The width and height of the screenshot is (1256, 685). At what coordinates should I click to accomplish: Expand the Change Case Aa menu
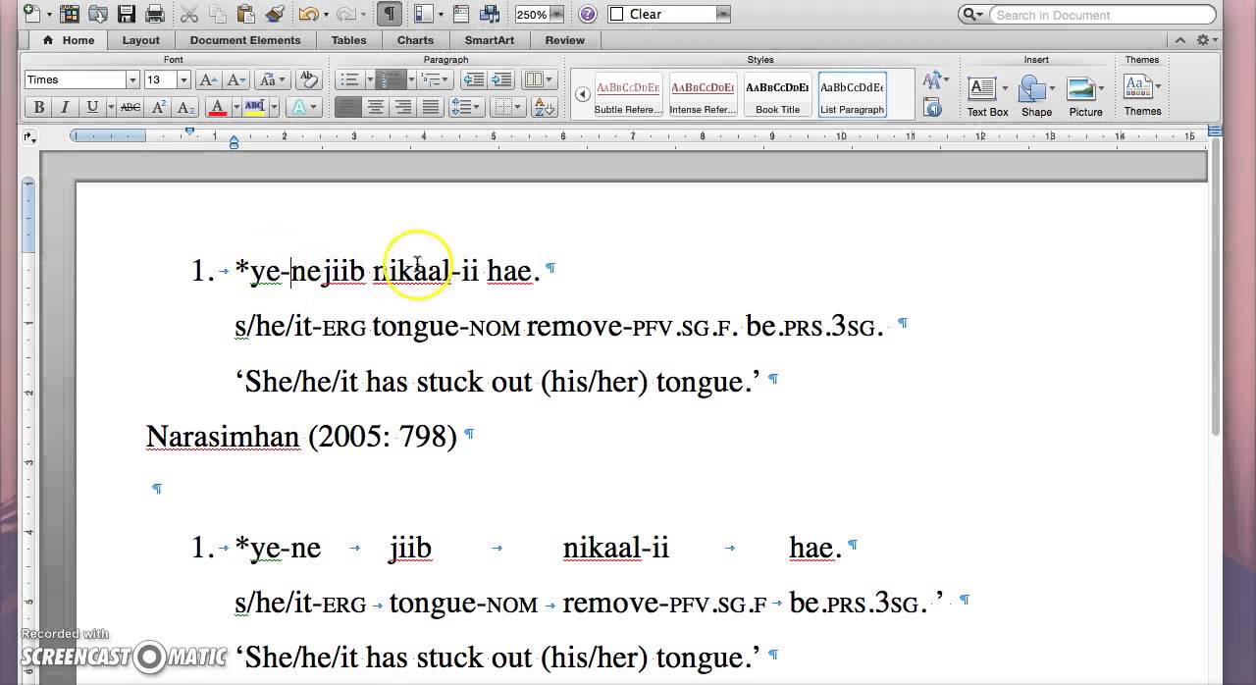273,79
